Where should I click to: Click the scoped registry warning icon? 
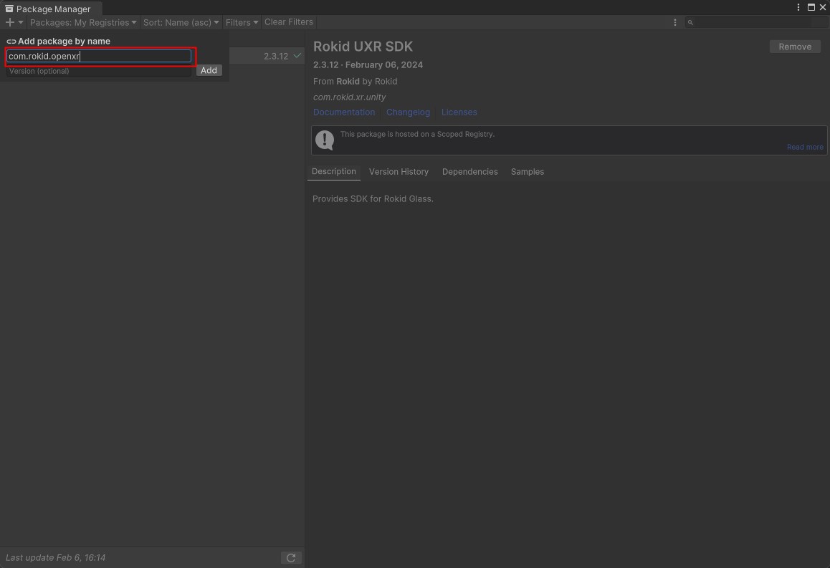point(325,140)
